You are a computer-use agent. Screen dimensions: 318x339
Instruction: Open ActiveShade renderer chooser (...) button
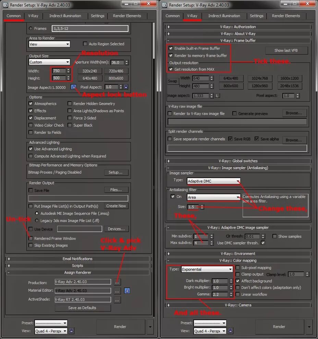[117, 300]
